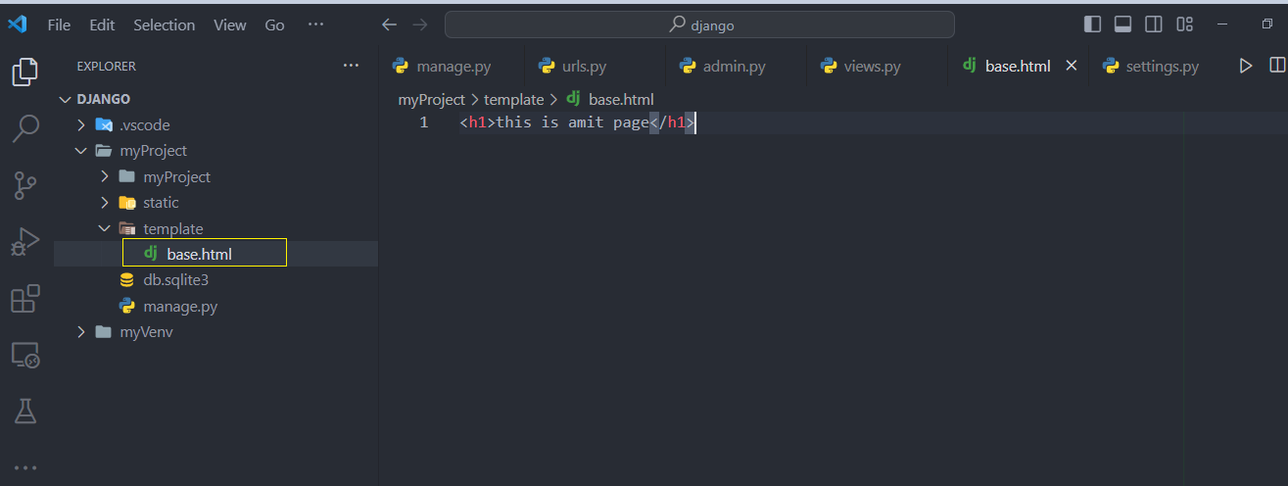Open the Search view icon
The image size is (1288, 486).
(x=25, y=127)
